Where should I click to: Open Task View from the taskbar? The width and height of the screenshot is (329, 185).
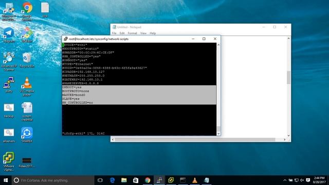[x=100, y=180]
